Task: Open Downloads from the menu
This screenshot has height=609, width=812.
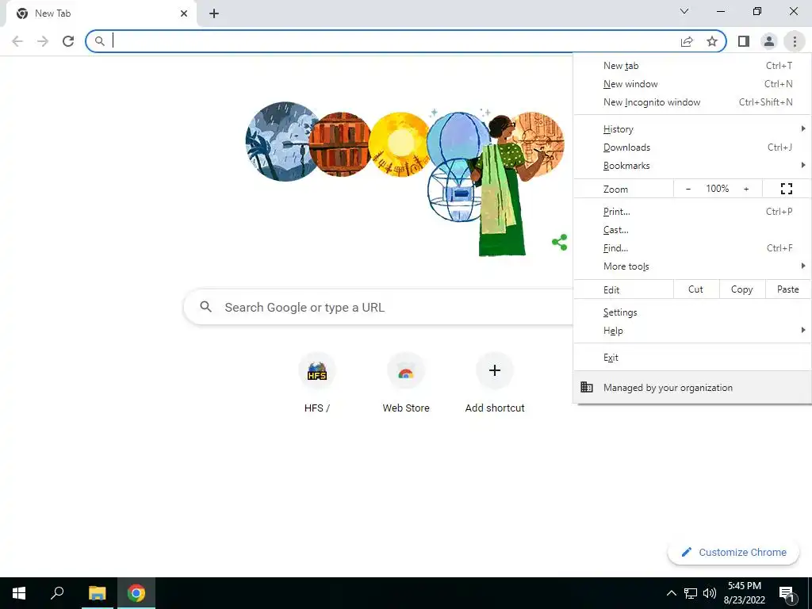Action: pos(691,147)
